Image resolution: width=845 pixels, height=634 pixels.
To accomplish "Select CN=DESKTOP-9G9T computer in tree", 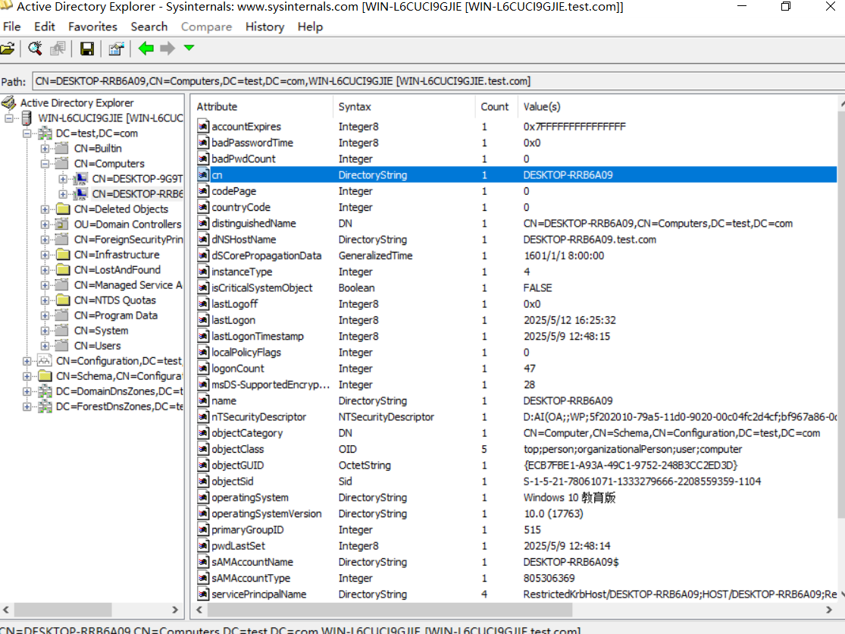I will pos(137,178).
